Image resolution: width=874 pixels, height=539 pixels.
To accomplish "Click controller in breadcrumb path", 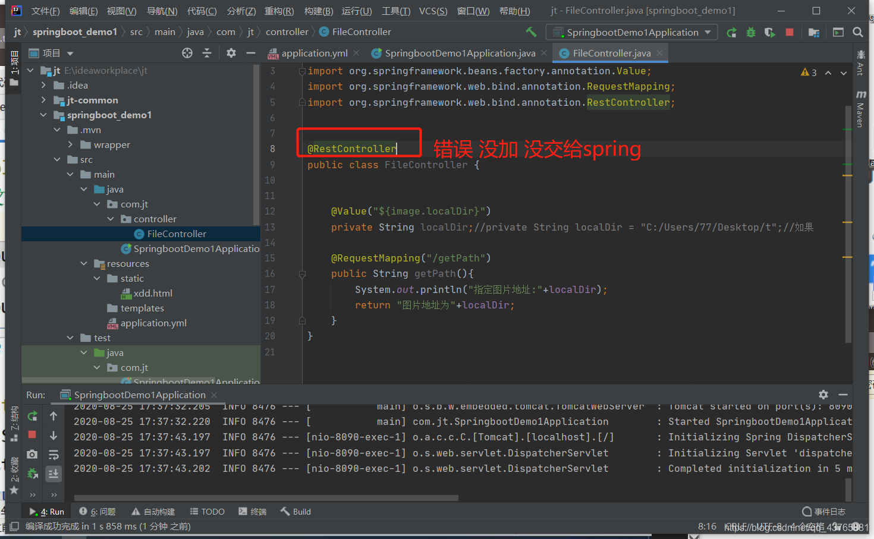I will click(287, 32).
